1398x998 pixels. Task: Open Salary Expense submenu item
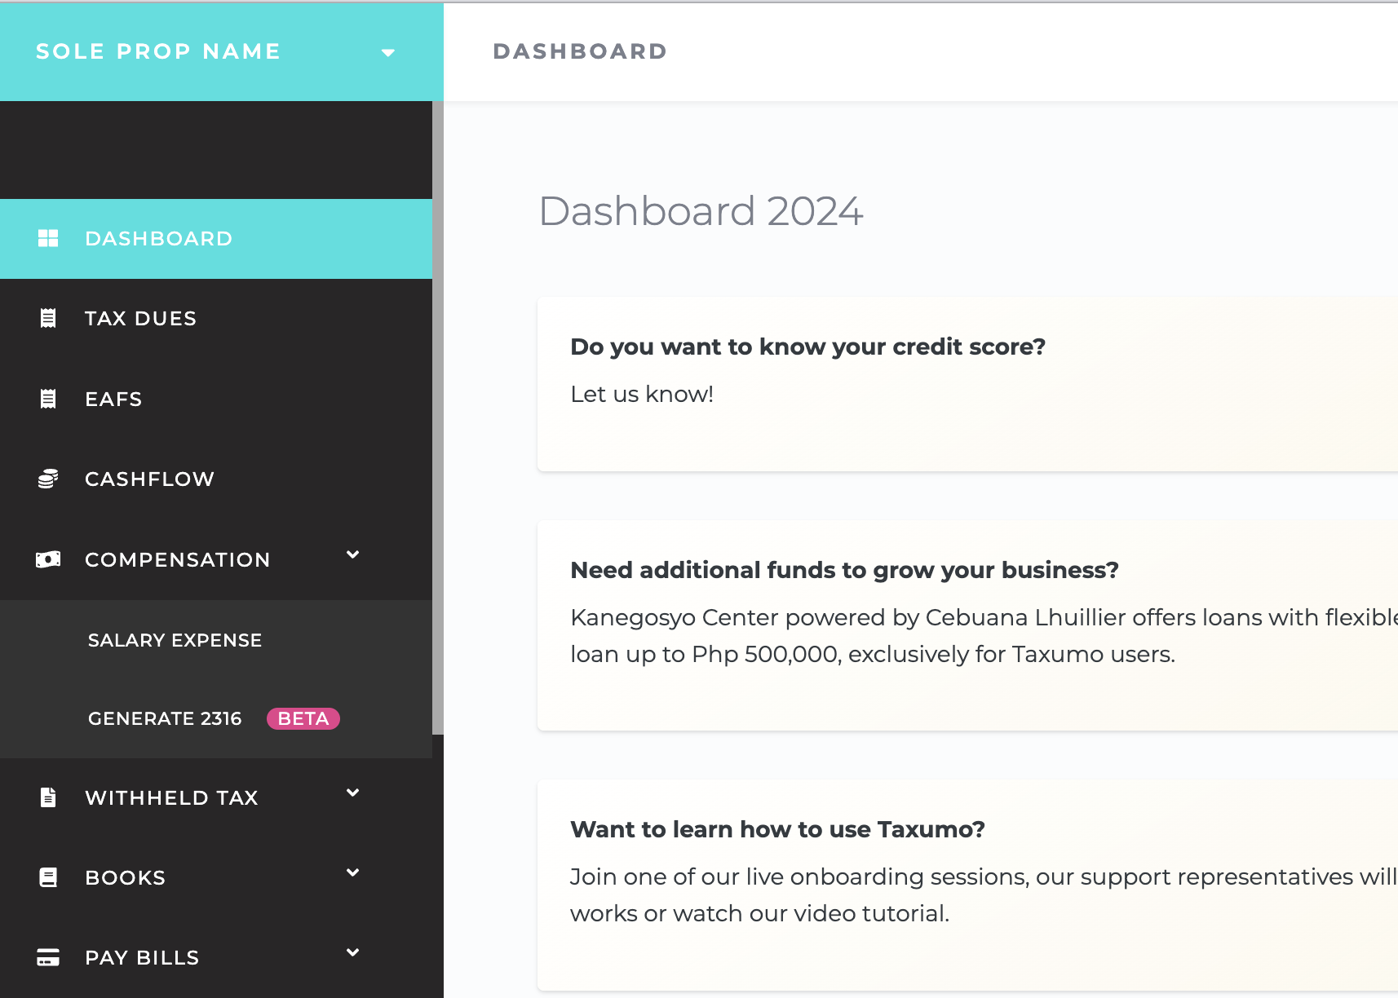(x=175, y=640)
